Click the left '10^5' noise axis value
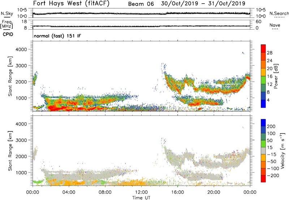This screenshot has height=200, width=289. (x=22, y=10)
